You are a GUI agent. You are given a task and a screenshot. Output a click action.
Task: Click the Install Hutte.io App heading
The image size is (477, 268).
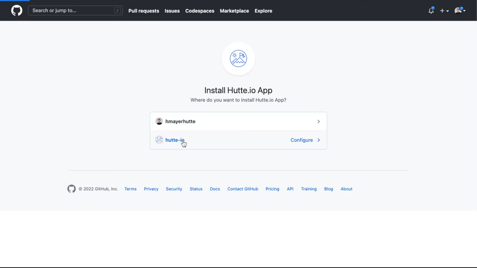(x=238, y=90)
